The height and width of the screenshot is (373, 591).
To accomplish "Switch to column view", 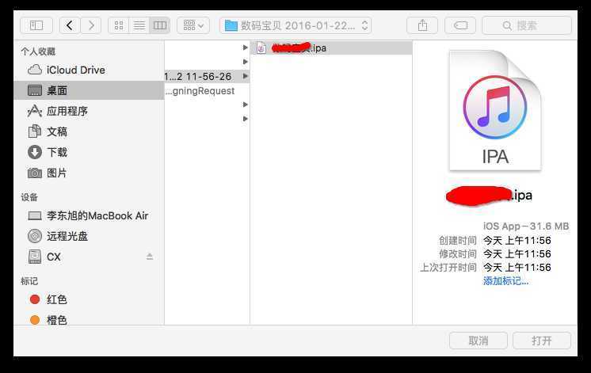I will [x=159, y=25].
